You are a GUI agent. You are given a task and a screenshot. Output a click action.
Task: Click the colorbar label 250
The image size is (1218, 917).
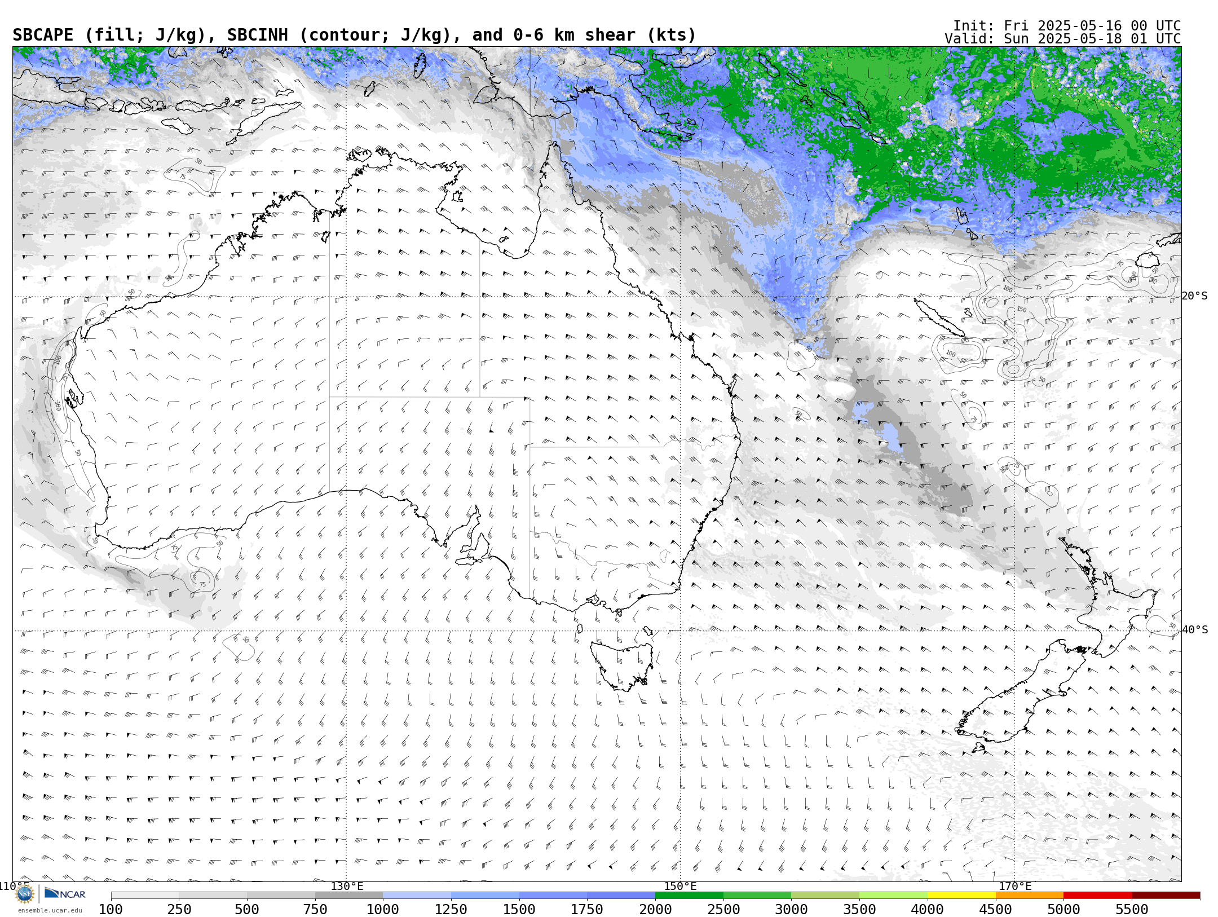coord(179,910)
